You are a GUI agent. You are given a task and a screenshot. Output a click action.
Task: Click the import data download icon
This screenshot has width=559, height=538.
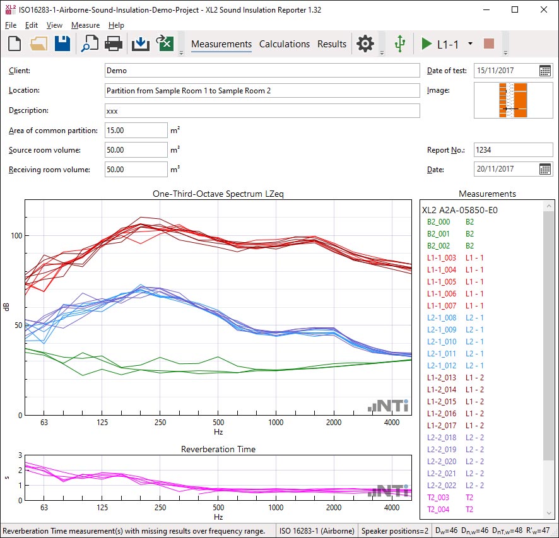tap(140, 44)
